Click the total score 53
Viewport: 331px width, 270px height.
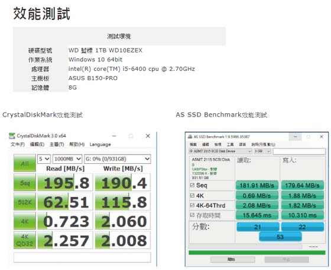click(x=280, y=237)
